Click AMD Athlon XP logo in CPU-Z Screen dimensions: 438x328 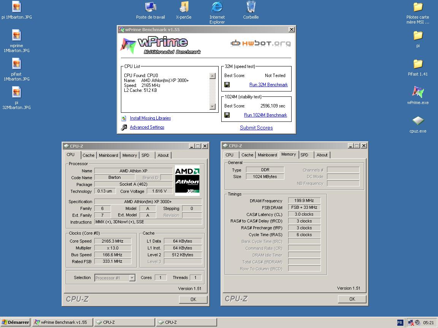tap(187, 180)
